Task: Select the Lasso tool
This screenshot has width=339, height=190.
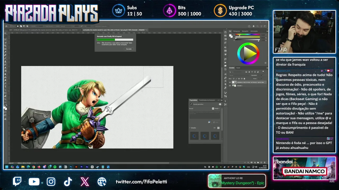Action: point(5,39)
